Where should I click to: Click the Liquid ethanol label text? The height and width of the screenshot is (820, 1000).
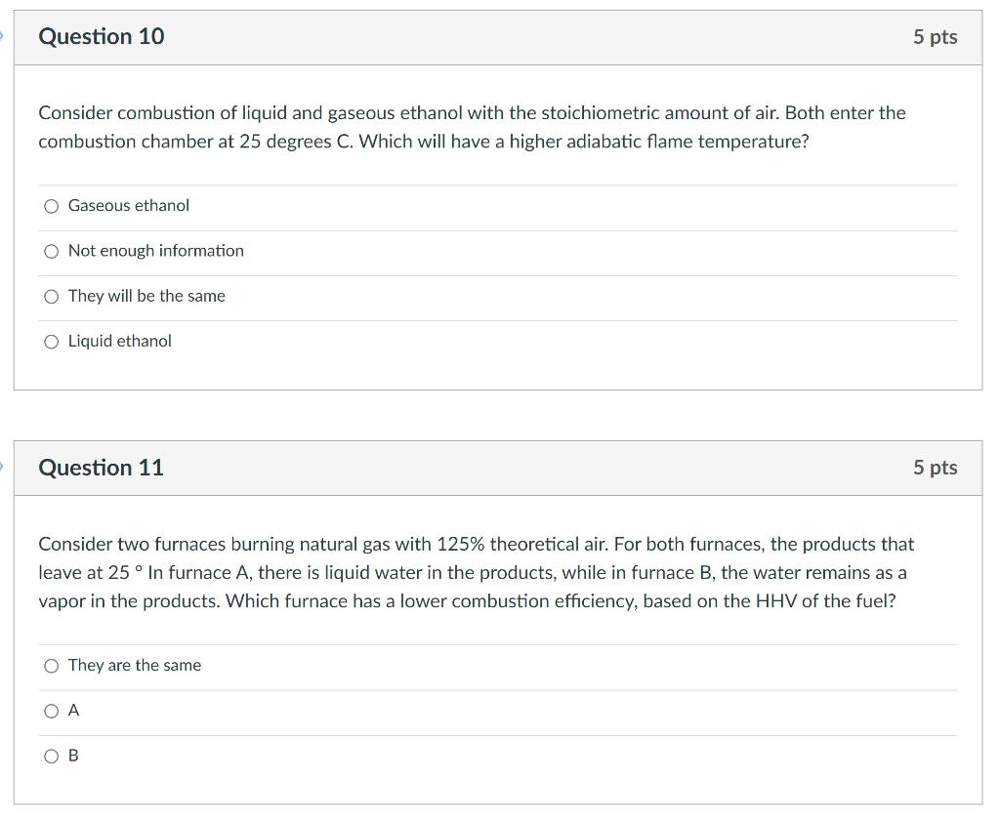tap(120, 341)
